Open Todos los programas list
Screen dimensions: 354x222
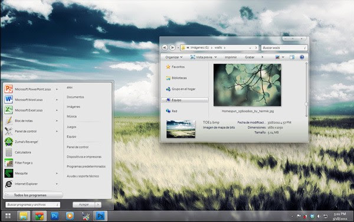click(33, 195)
